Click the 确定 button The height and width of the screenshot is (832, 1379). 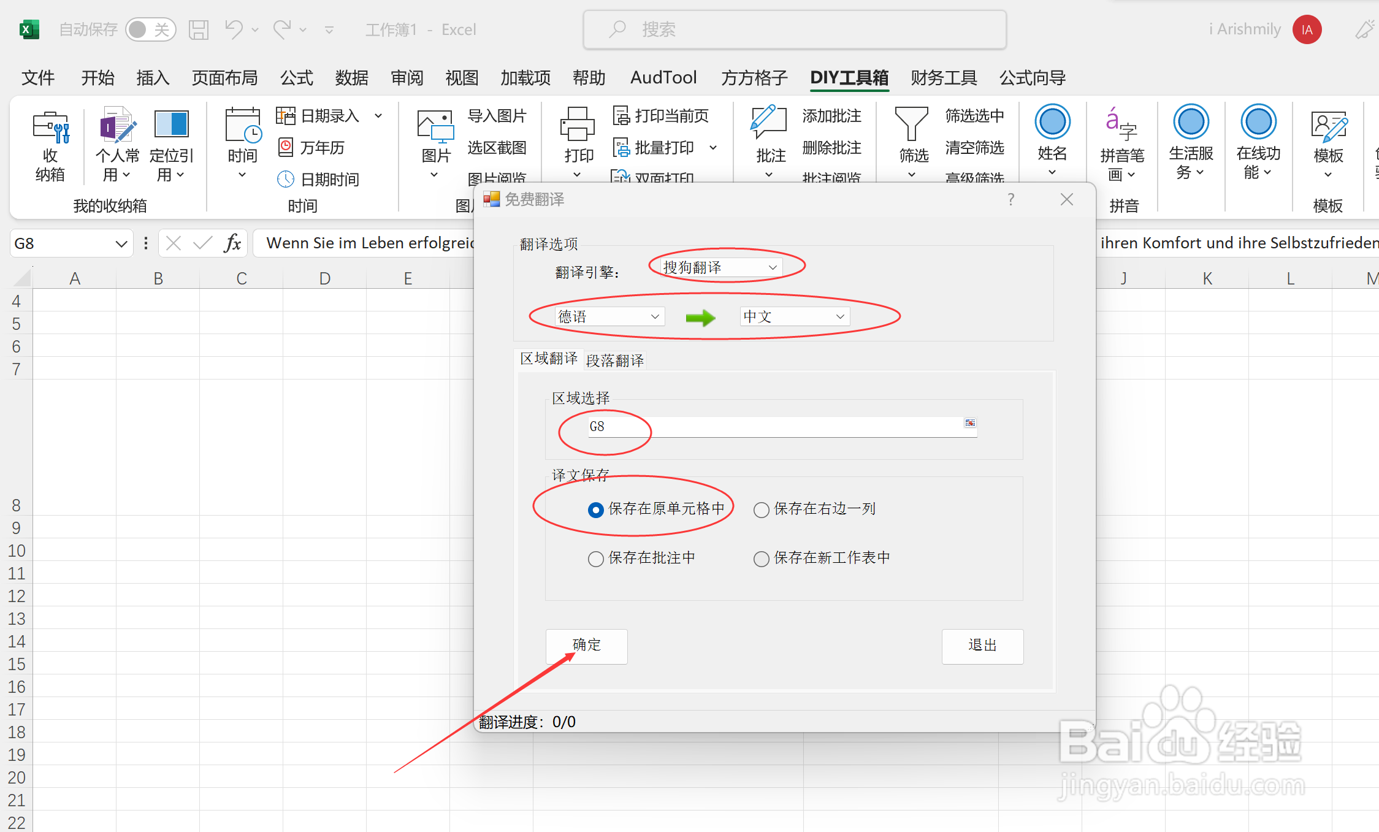(x=586, y=646)
